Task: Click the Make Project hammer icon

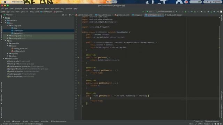Action: click(x=143, y=11)
